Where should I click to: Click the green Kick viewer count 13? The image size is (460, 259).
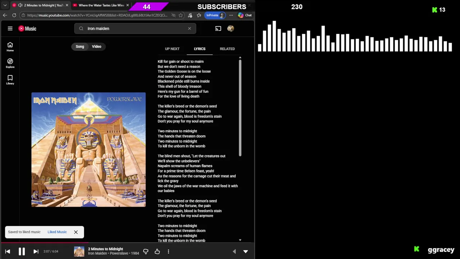point(439,10)
